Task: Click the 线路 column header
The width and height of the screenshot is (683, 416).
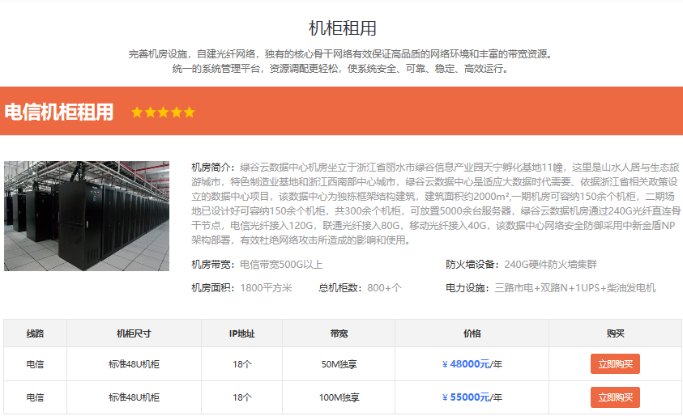Action: coord(35,333)
